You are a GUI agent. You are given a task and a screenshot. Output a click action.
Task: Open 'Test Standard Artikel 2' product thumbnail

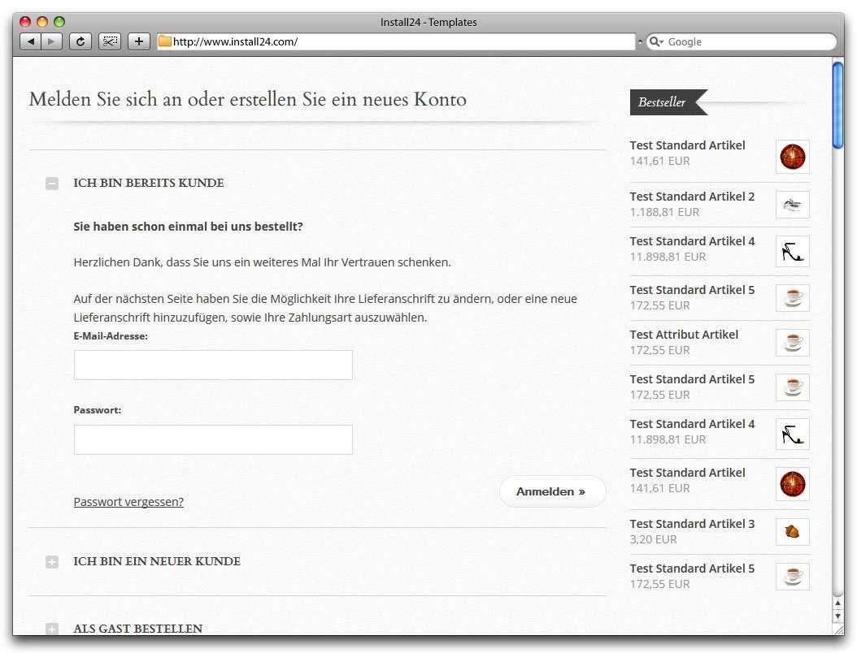pyautogui.click(x=793, y=205)
